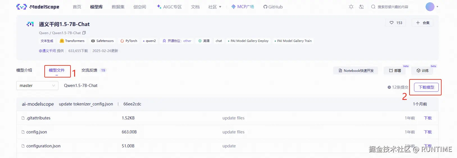Add model to a collection (合集)
Screen dimensions: 457x158
[x=422, y=23]
